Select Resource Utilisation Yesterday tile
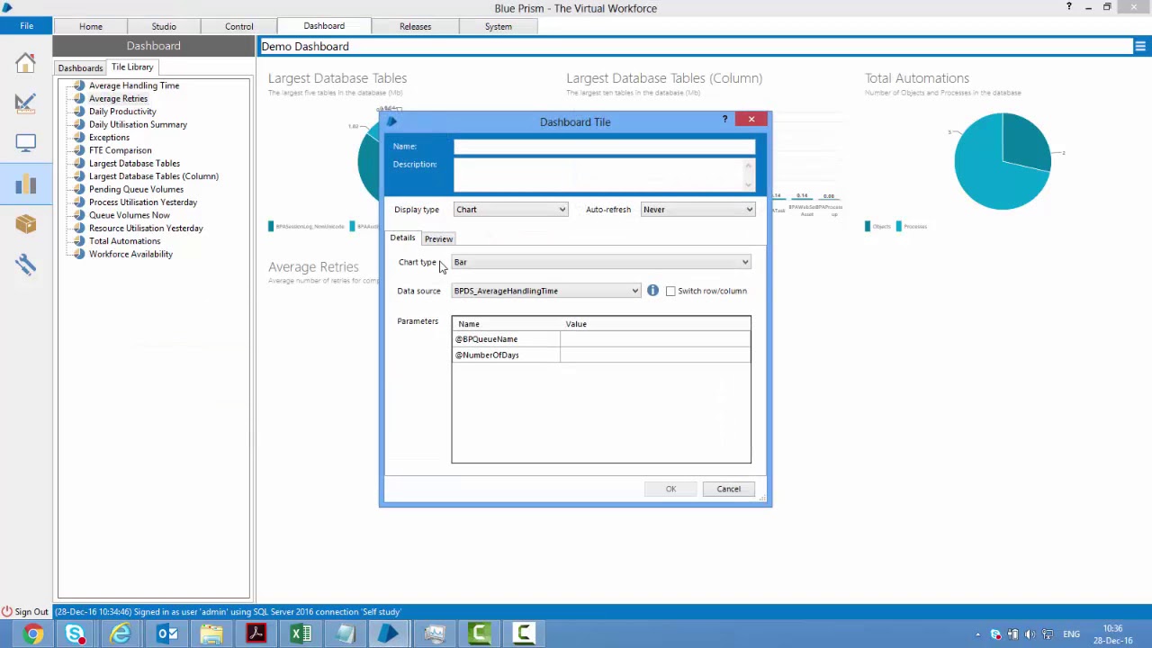The height and width of the screenshot is (648, 1152). coord(146,228)
